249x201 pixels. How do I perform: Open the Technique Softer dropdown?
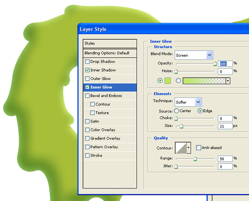coord(188,102)
